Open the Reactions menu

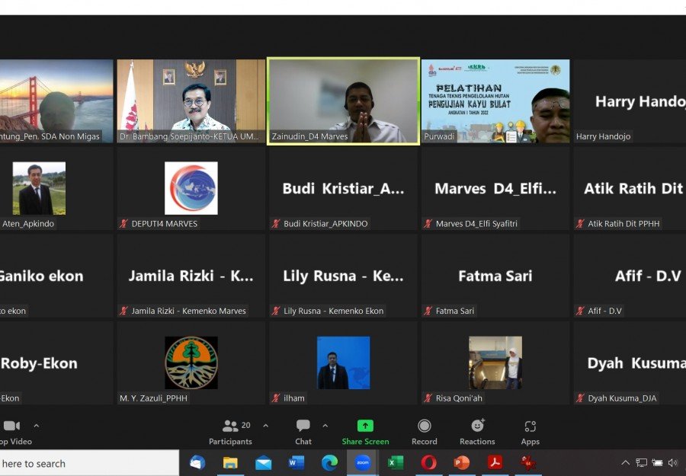tap(477, 433)
